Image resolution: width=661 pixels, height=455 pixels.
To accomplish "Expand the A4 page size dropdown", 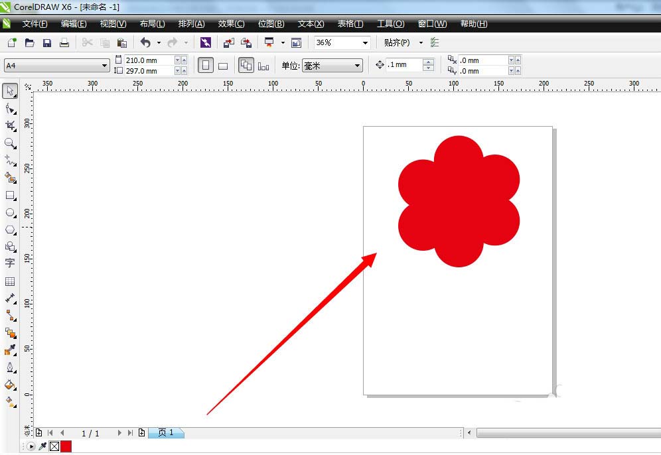I will tap(105, 66).
